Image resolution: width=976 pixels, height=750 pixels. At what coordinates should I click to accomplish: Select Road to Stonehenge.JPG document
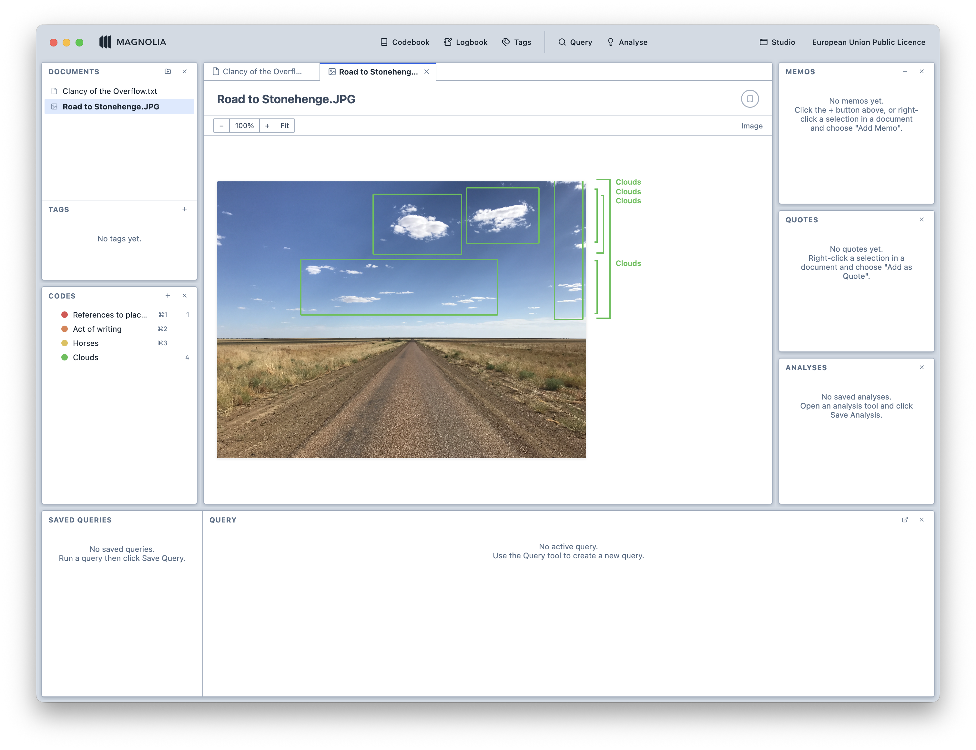(x=119, y=106)
